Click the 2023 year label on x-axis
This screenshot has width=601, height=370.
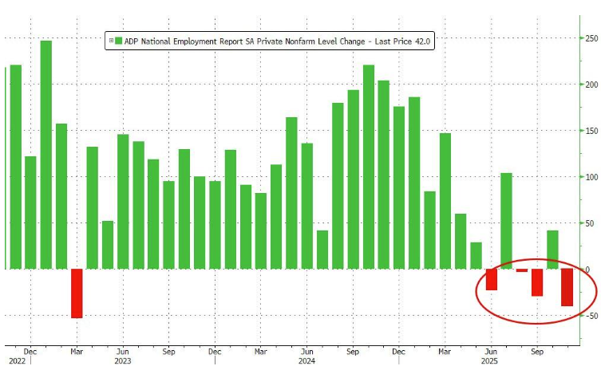tap(123, 360)
